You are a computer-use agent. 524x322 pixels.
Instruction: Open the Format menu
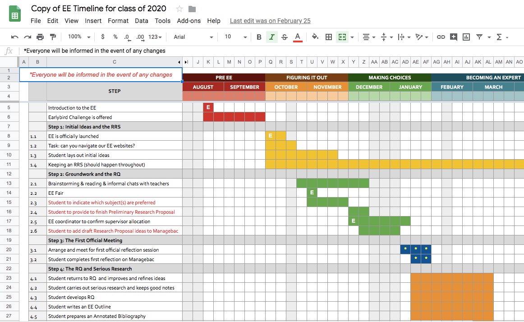[x=118, y=21]
